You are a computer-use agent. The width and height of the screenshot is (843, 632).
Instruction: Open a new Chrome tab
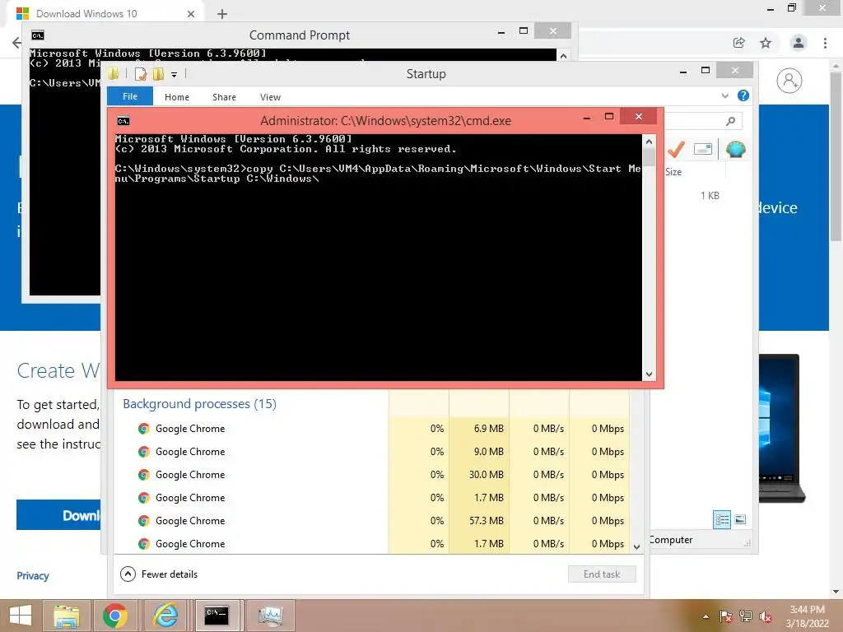click(x=222, y=14)
